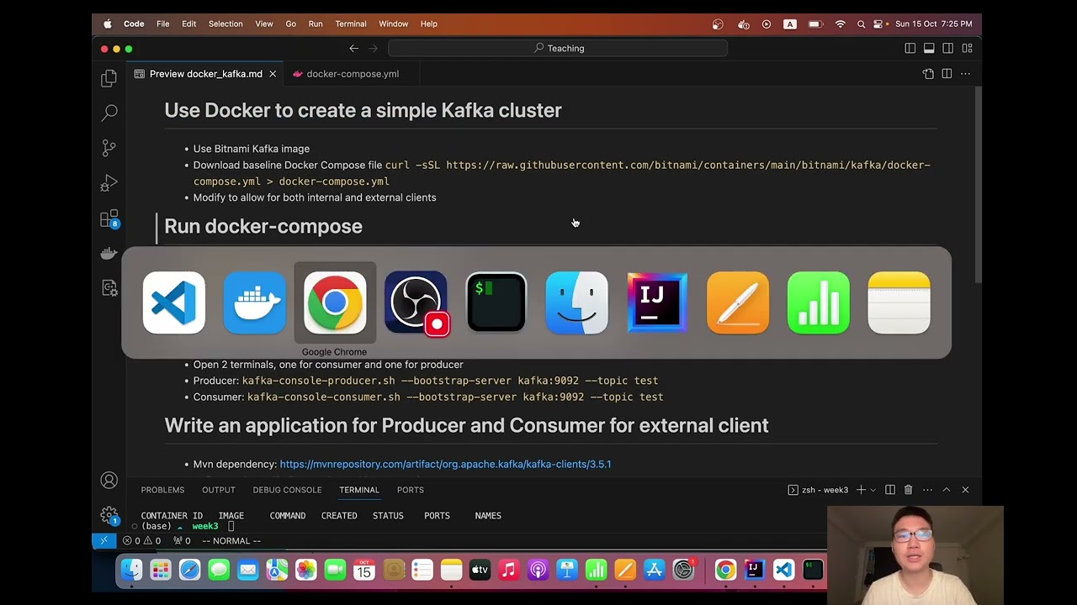The width and height of the screenshot is (1077, 605).
Task: Close the Preview docker_kafka.md tab
Action: pyautogui.click(x=273, y=74)
